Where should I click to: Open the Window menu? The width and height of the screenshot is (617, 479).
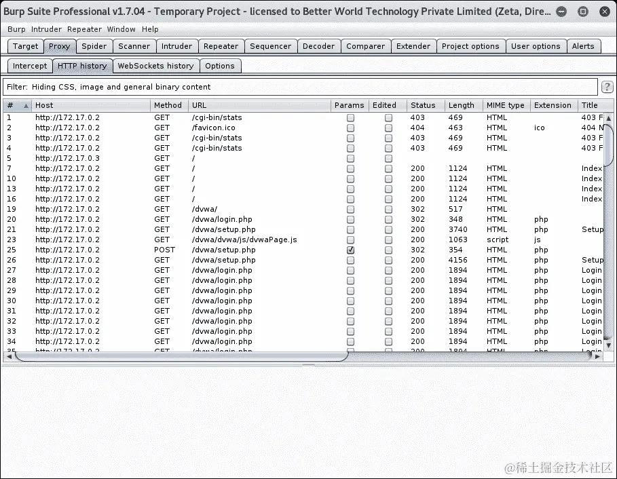tap(121, 29)
